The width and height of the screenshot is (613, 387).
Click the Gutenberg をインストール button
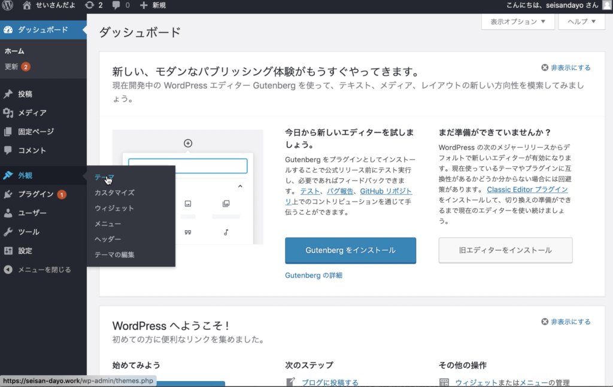[350, 250]
